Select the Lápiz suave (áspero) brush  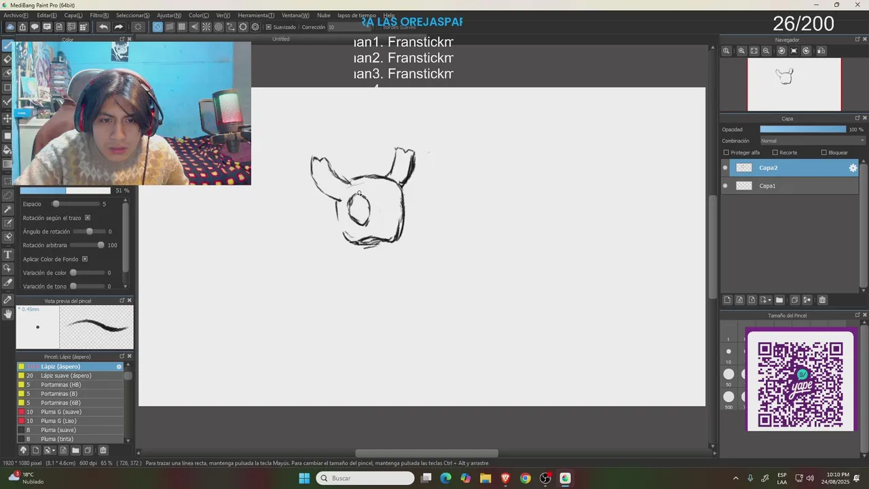tap(71, 376)
